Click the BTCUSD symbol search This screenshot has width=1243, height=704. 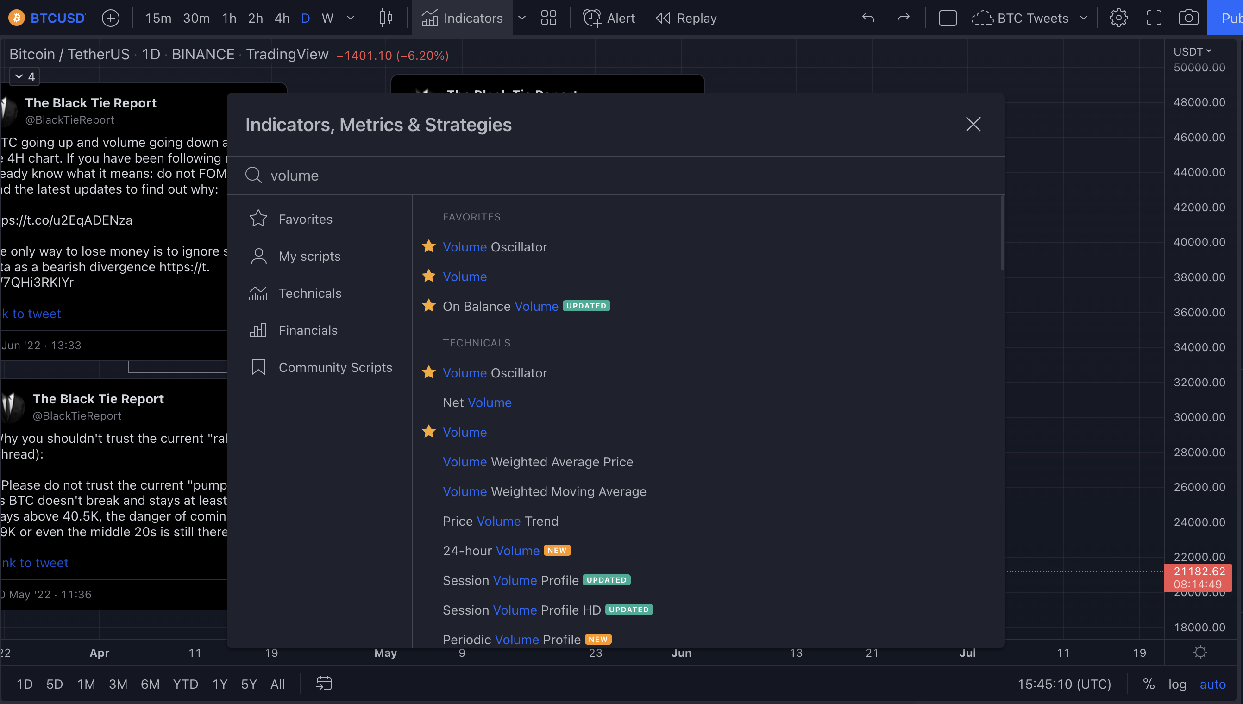(47, 18)
